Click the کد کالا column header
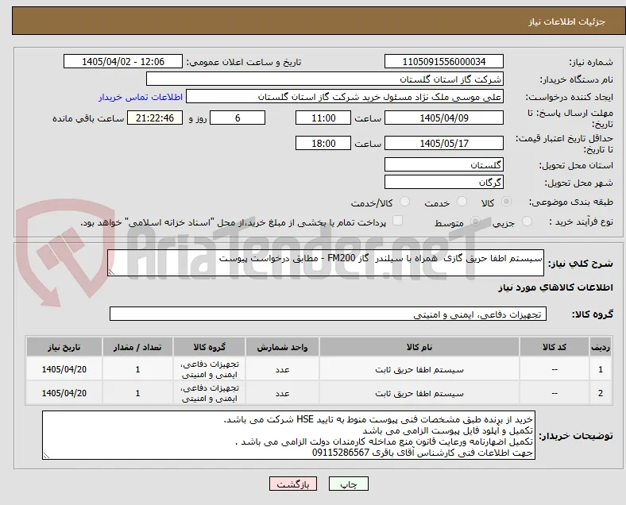The image size is (626, 505). (x=555, y=347)
